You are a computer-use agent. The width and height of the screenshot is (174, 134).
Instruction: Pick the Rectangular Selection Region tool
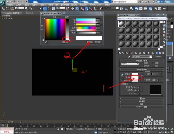tap(35, 9)
